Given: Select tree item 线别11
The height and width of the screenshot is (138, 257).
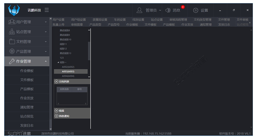Looking at the screenshot, I should coord(63,44).
